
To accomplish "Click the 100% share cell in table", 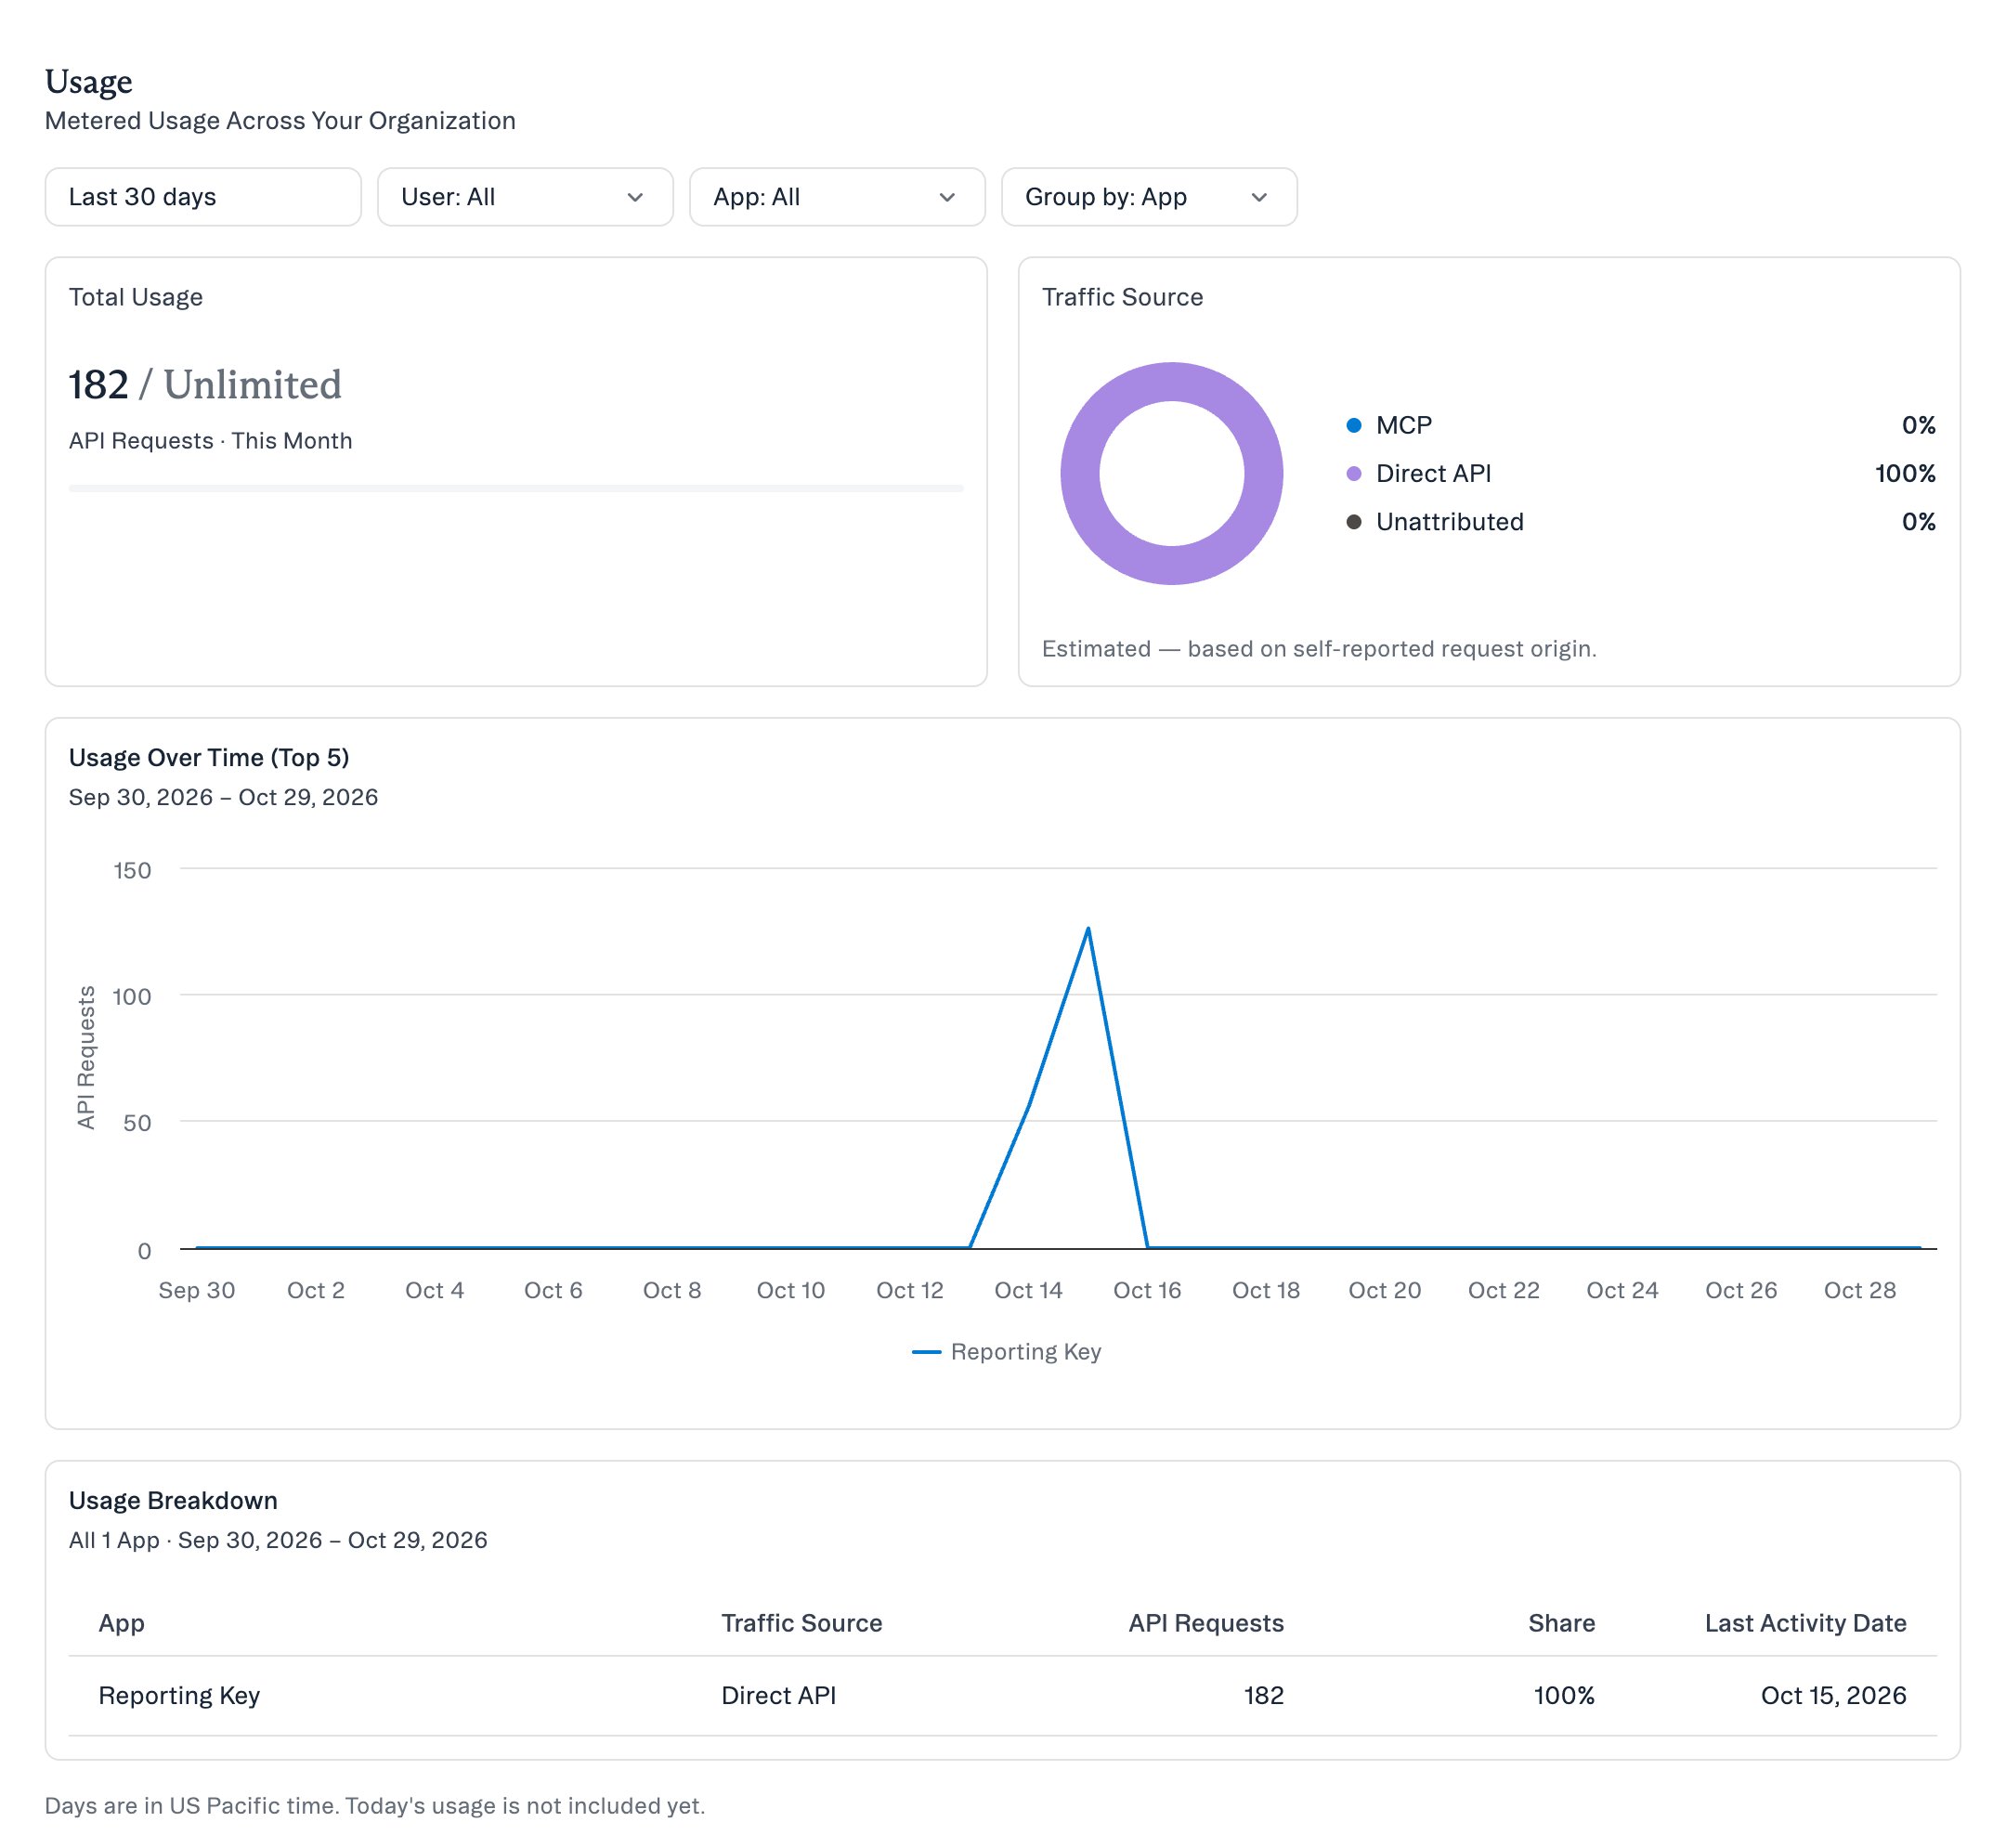I will click(x=1564, y=1695).
